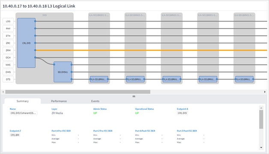This screenshot has height=154, width=269.
Task: Click the OCH port dot on CR1.SYD
Action: pos(35,57)
